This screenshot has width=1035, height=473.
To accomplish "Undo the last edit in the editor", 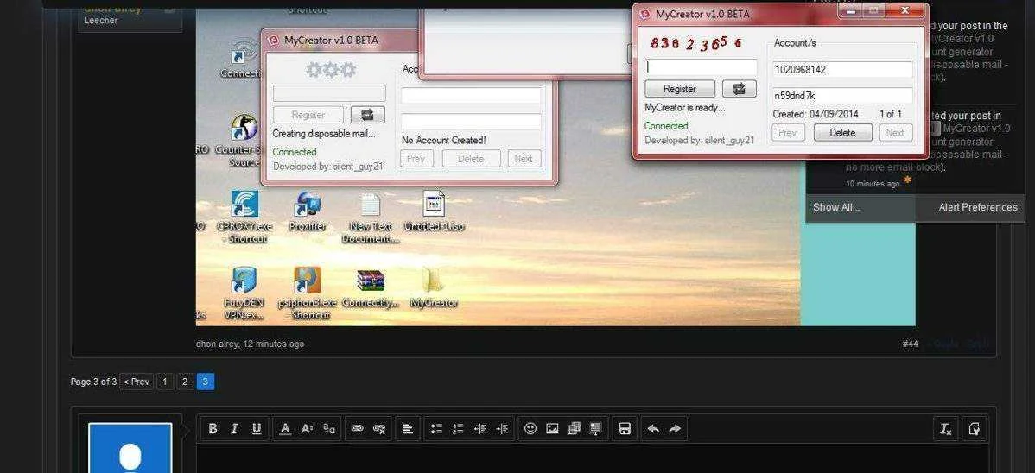I will [x=653, y=429].
